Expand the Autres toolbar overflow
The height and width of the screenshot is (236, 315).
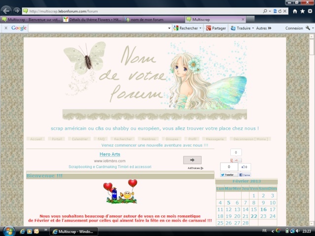point(264,28)
